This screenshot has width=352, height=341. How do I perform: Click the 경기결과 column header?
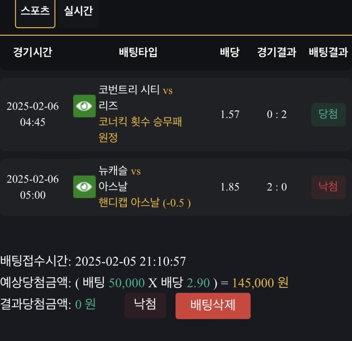click(277, 52)
